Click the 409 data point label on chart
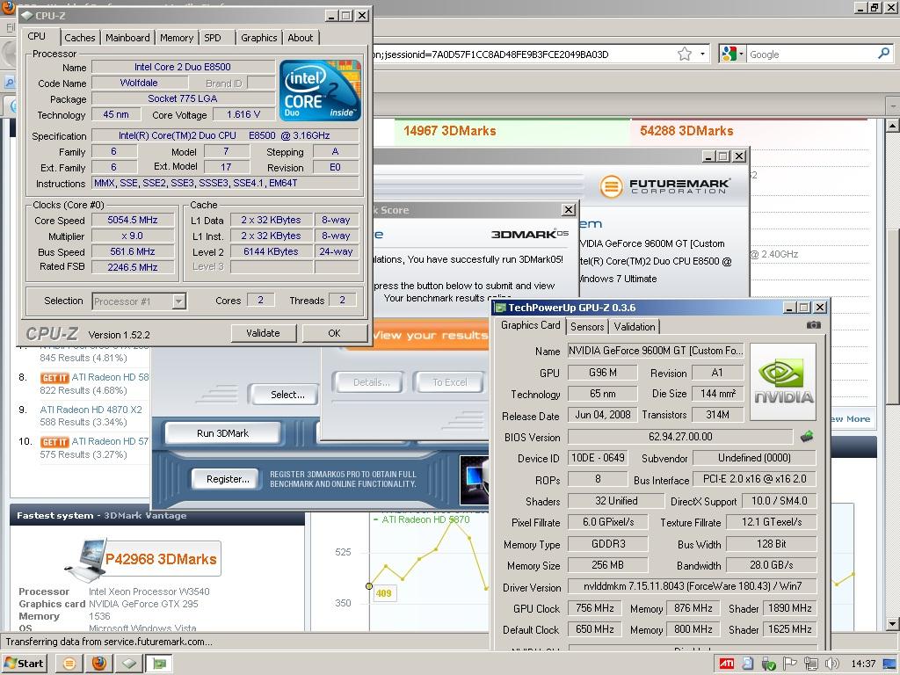The height and width of the screenshot is (675, 900). coord(383,593)
